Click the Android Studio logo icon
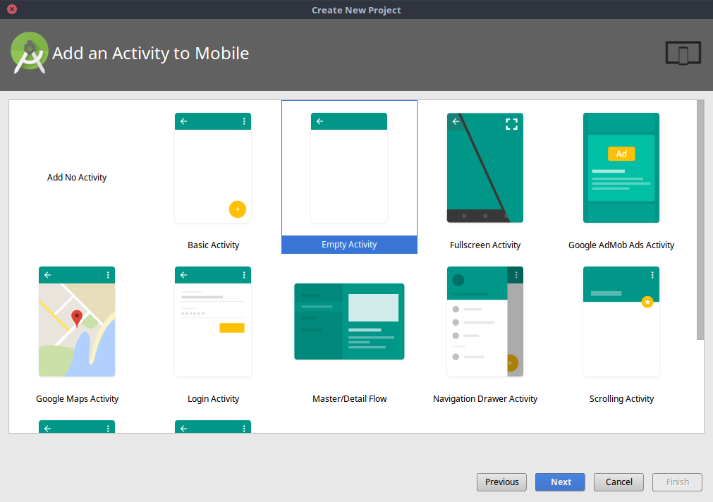This screenshot has width=713, height=502. (29, 52)
